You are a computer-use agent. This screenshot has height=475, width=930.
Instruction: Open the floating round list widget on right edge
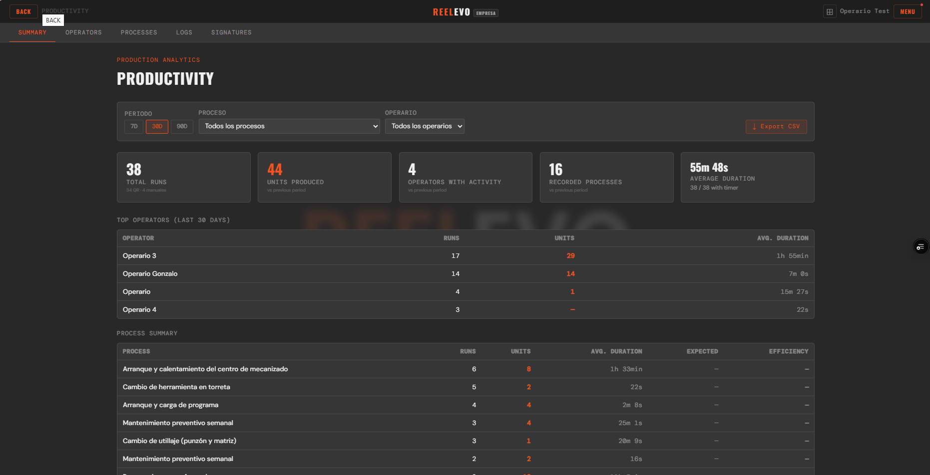[x=920, y=247]
